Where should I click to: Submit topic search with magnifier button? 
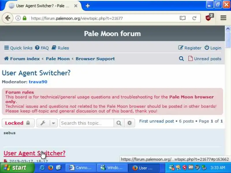click(x=119, y=123)
